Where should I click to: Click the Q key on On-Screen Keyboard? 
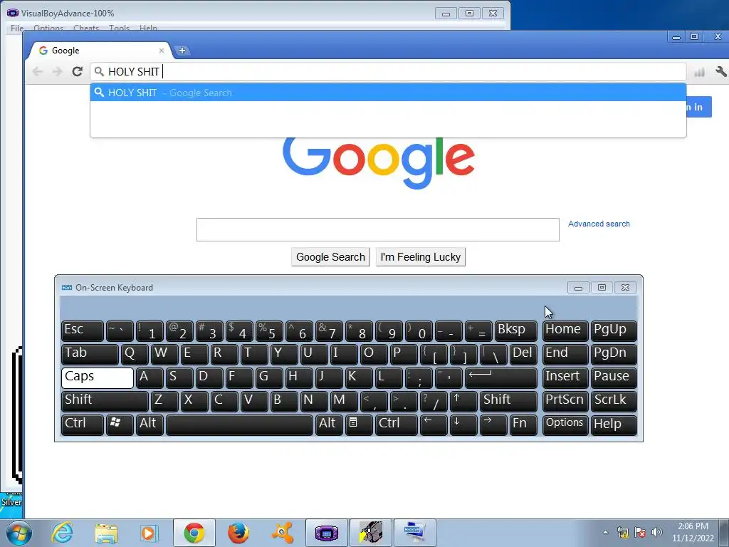135,354
